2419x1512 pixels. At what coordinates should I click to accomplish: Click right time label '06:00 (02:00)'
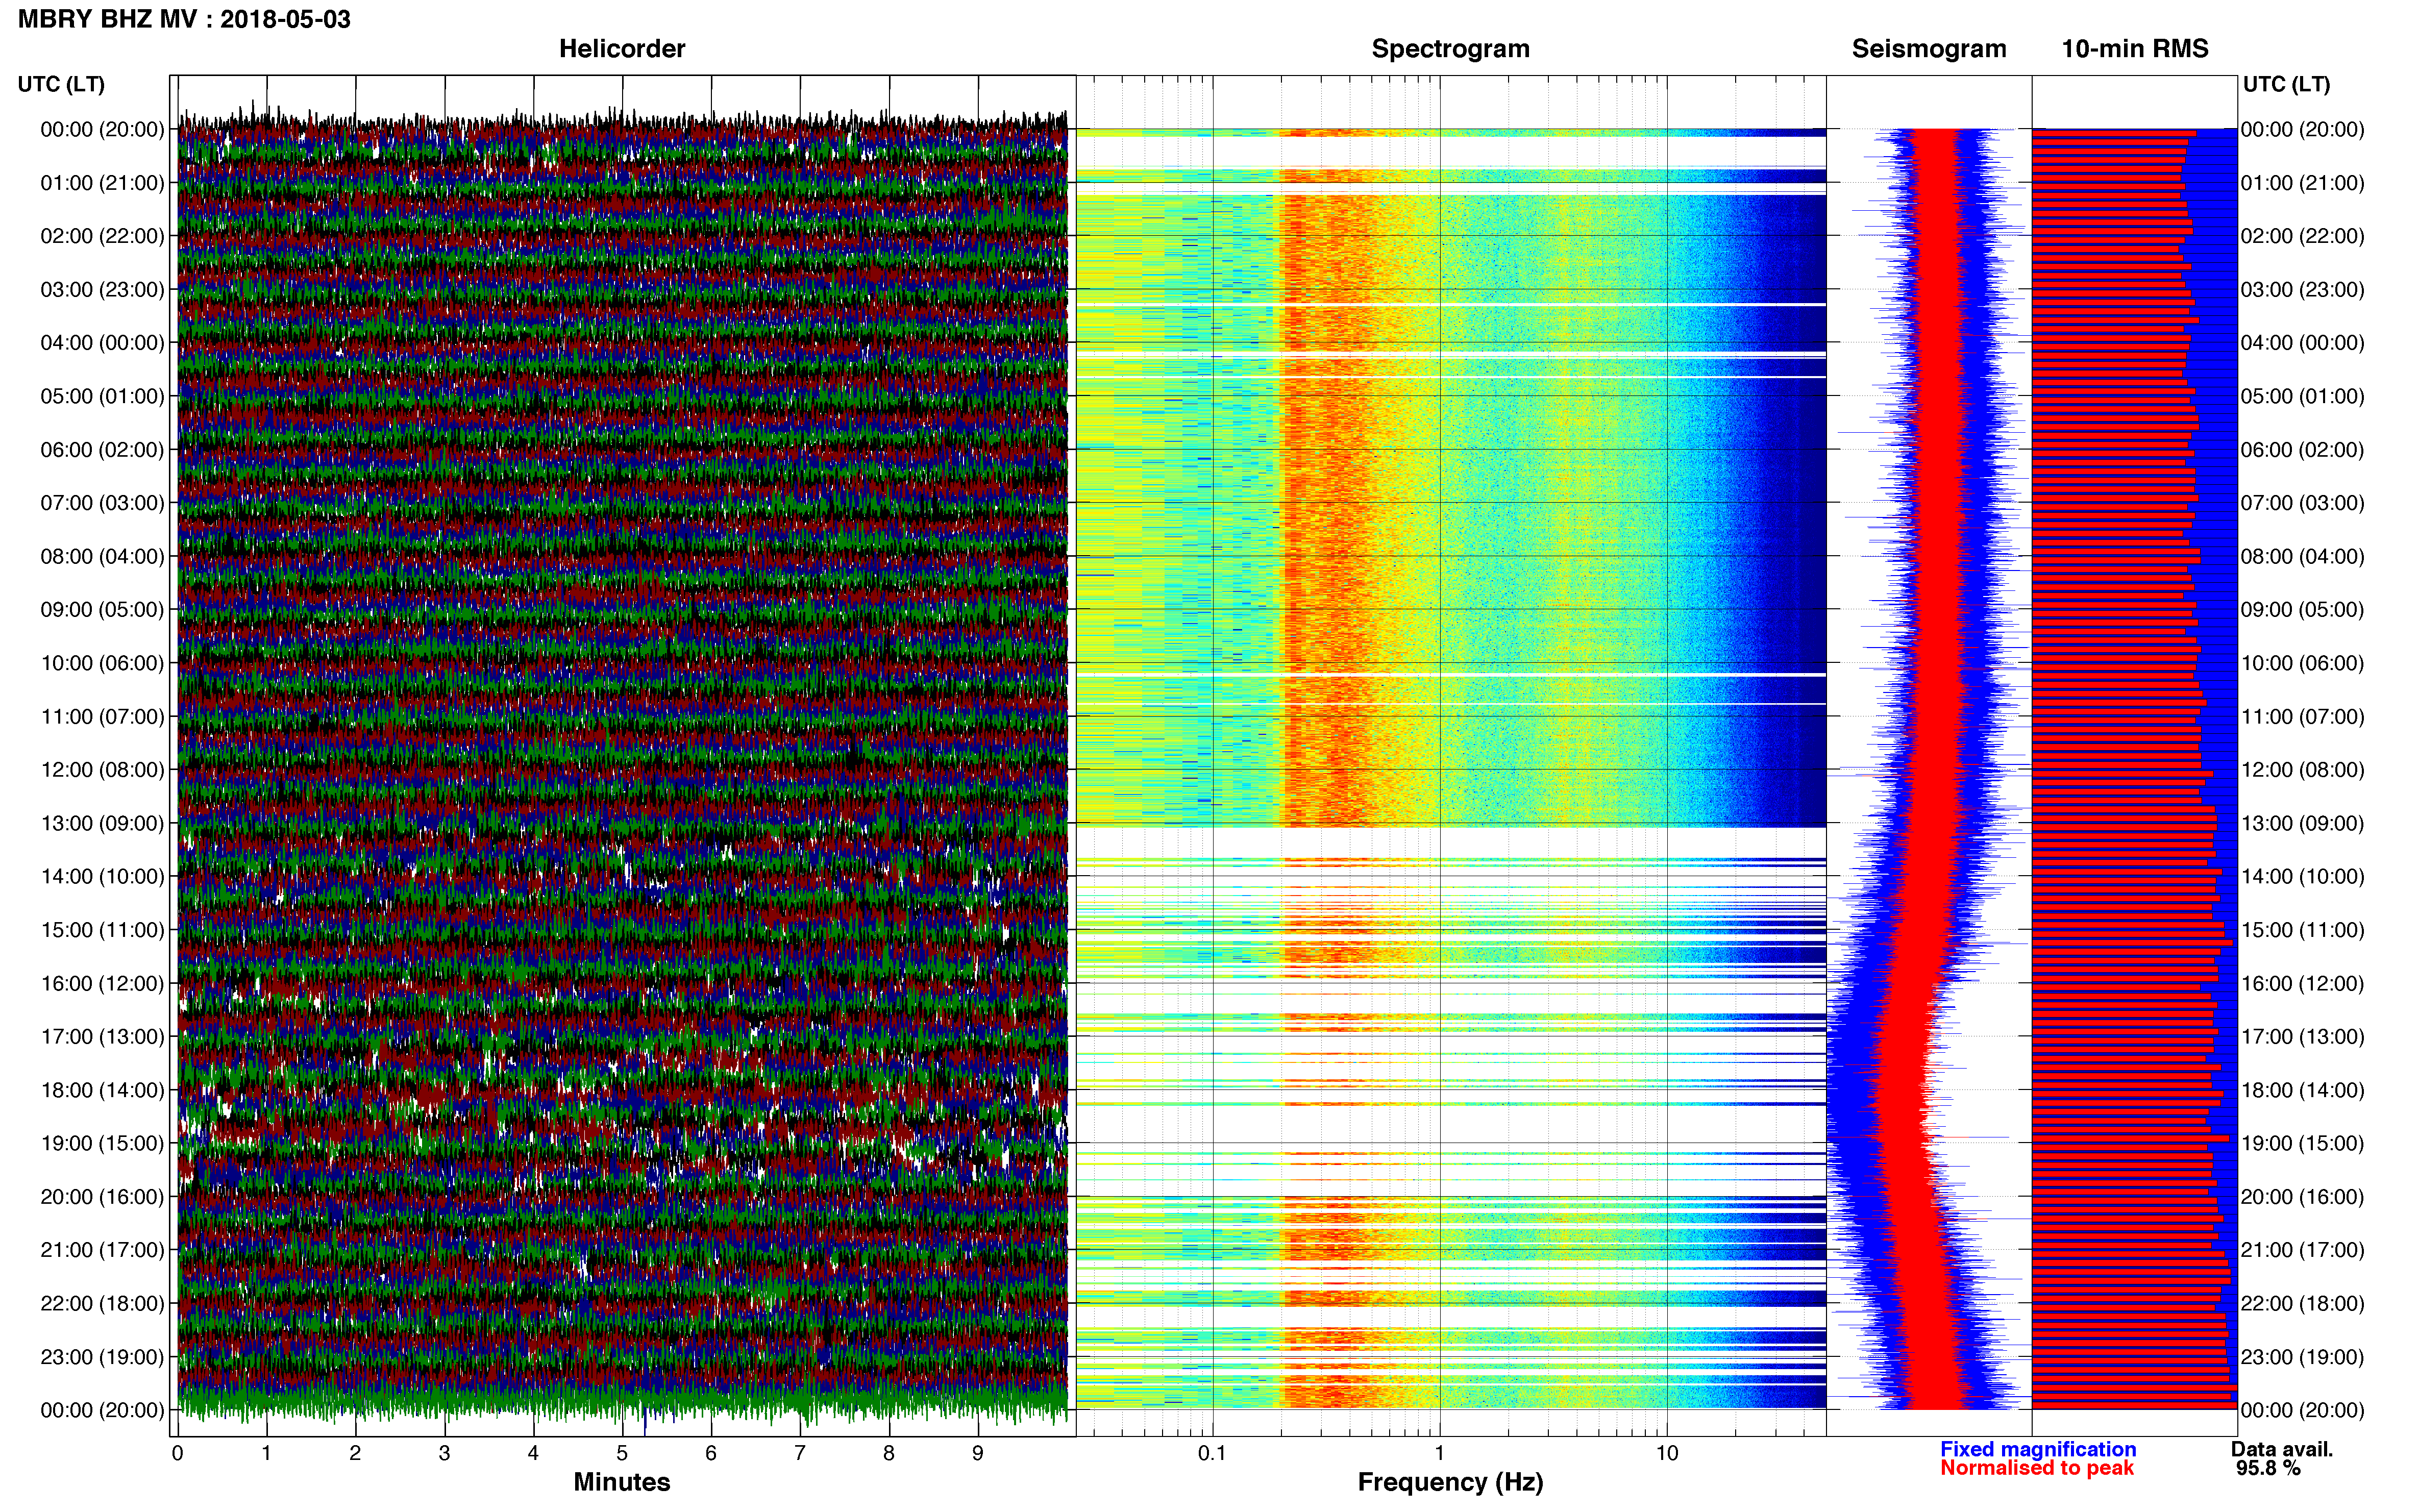[x=2303, y=450]
